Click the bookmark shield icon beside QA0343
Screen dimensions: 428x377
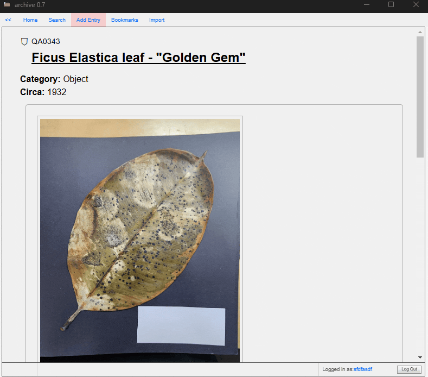(24, 41)
